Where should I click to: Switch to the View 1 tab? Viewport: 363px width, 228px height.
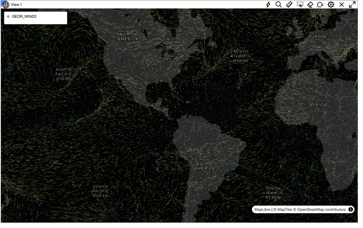(17, 5)
